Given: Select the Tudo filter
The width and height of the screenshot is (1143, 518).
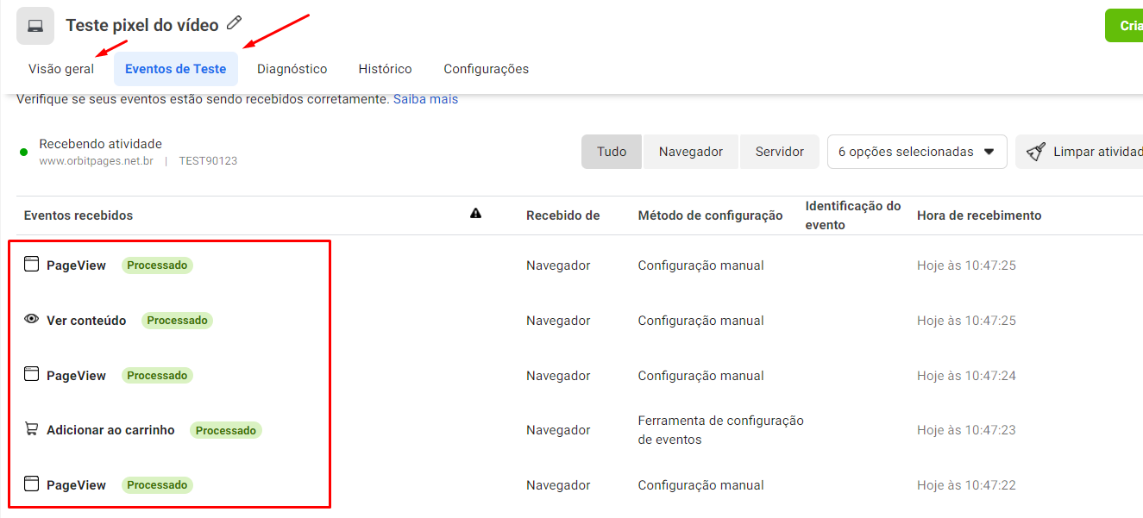Looking at the screenshot, I should pos(612,152).
